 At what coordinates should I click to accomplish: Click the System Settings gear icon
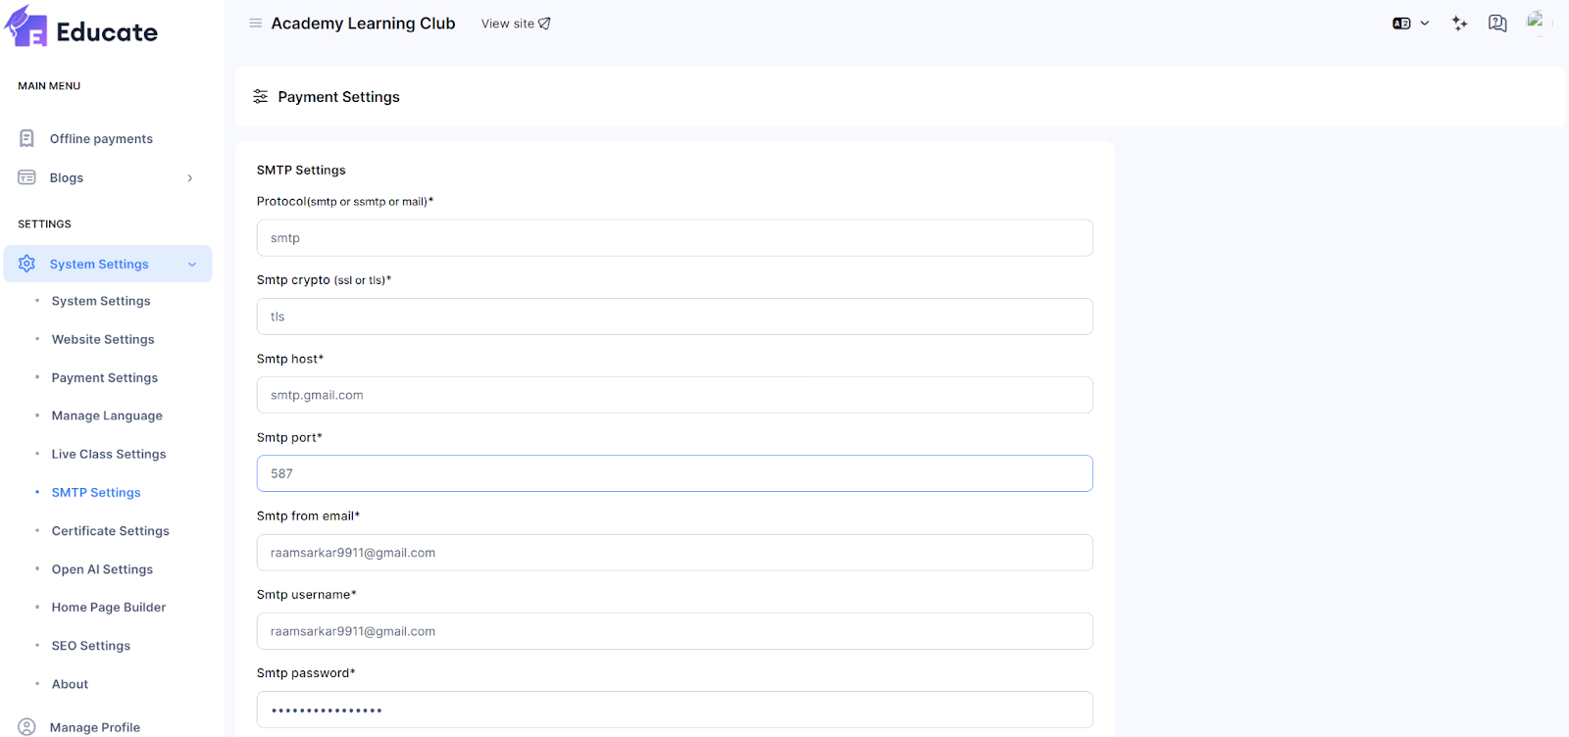27,264
